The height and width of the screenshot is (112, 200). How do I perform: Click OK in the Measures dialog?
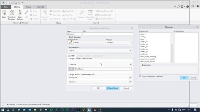pyautogui.click(x=184, y=78)
